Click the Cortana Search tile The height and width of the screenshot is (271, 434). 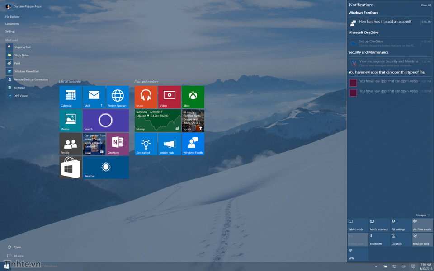106,121
